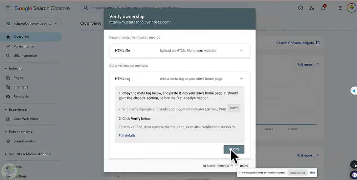The width and height of the screenshot is (357, 180).
Task: Click DONE in the dialog
Action: 244,166
